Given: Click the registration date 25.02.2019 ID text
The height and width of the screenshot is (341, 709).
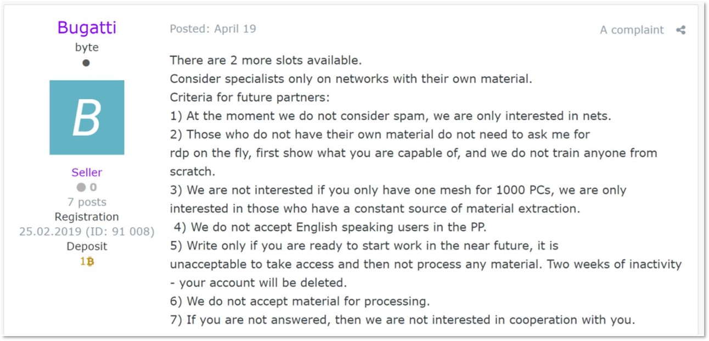Looking at the screenshot, I should (87, 232).
